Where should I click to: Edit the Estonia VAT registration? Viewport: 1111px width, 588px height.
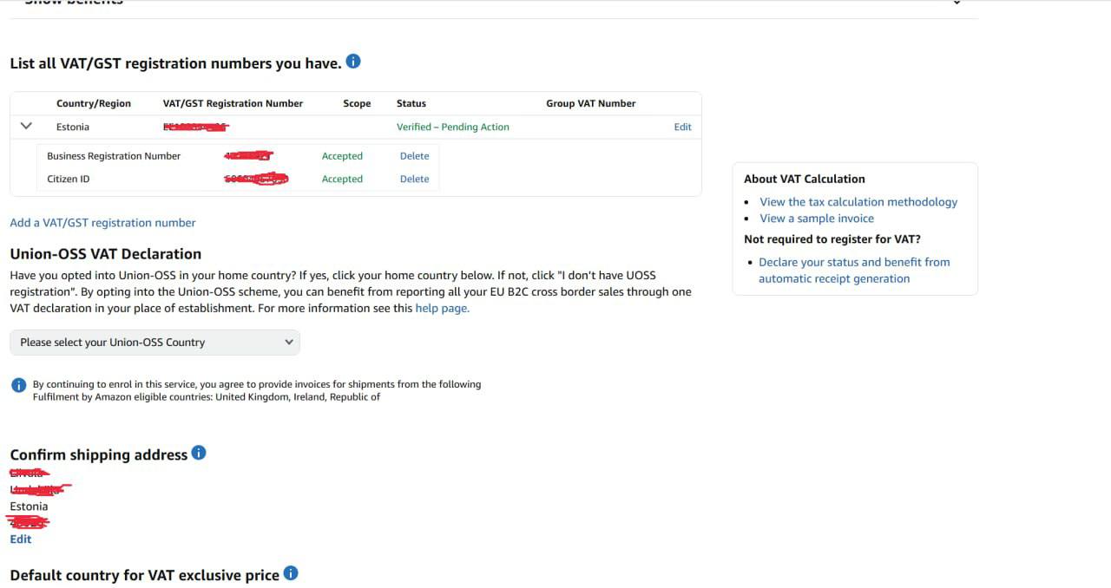pos(683,127)
